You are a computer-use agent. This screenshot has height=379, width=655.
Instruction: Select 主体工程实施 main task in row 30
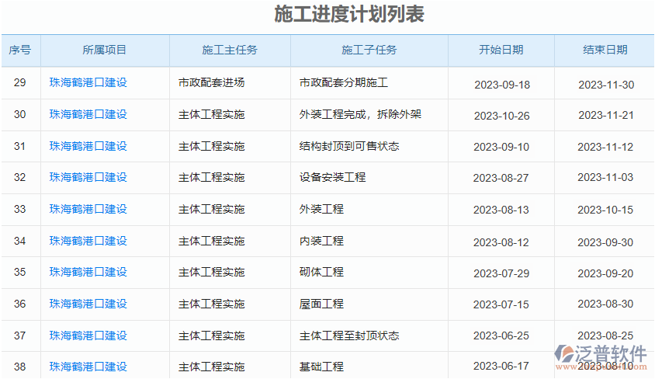pos(211,114)
